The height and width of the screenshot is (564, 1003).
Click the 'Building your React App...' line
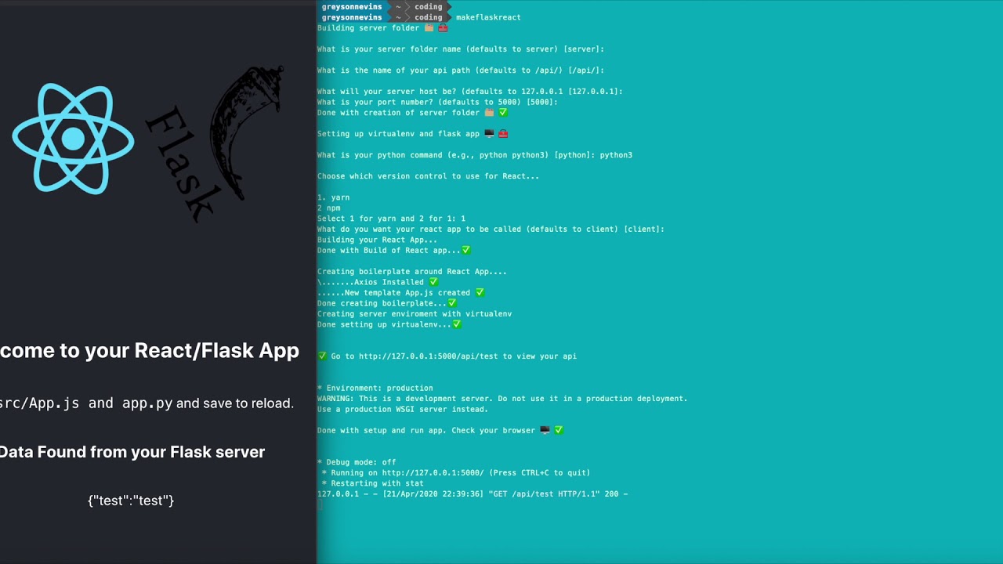pyautogui.click(x=378, y=240)
